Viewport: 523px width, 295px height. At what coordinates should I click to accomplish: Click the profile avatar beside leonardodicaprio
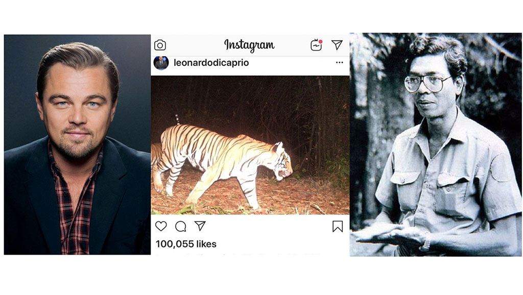161,62
